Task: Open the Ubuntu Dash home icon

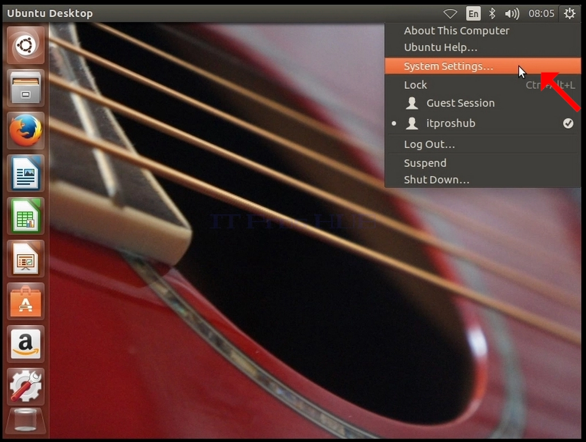Action: 25,46
